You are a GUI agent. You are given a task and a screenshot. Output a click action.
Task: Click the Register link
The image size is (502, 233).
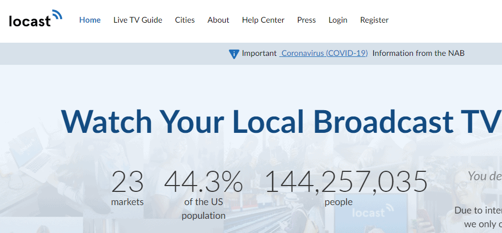pos(374,20)
